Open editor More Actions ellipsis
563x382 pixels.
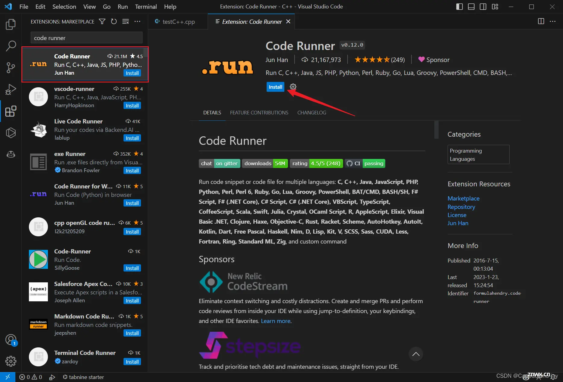coord(553,21)
